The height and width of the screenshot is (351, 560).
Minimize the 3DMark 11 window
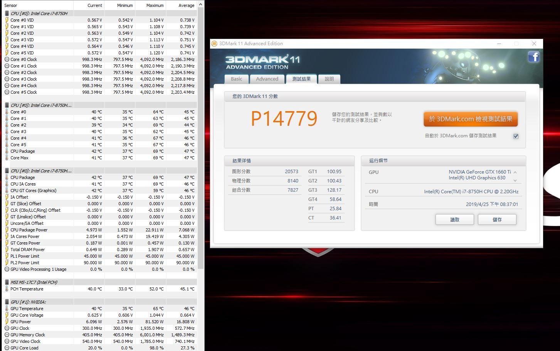click(499, 44)
